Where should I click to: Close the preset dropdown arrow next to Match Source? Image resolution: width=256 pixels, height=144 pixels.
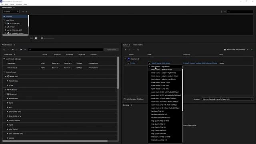(x=149, y=63)
